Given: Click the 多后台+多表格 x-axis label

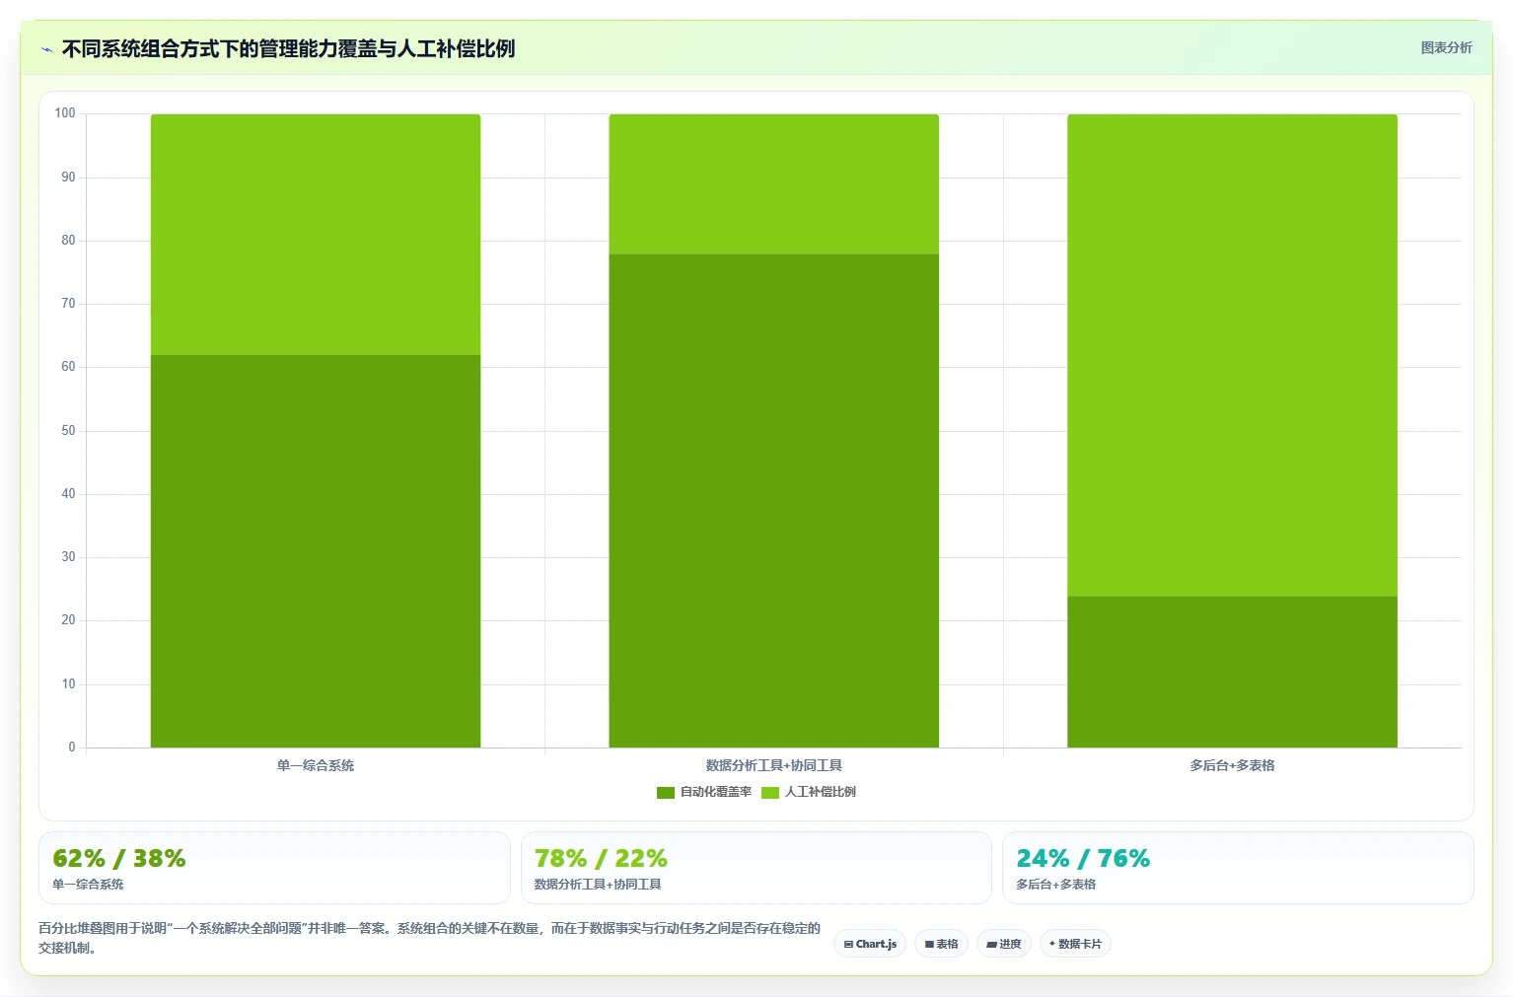Looking at the screenshot, I should [x=1232, y=765].
